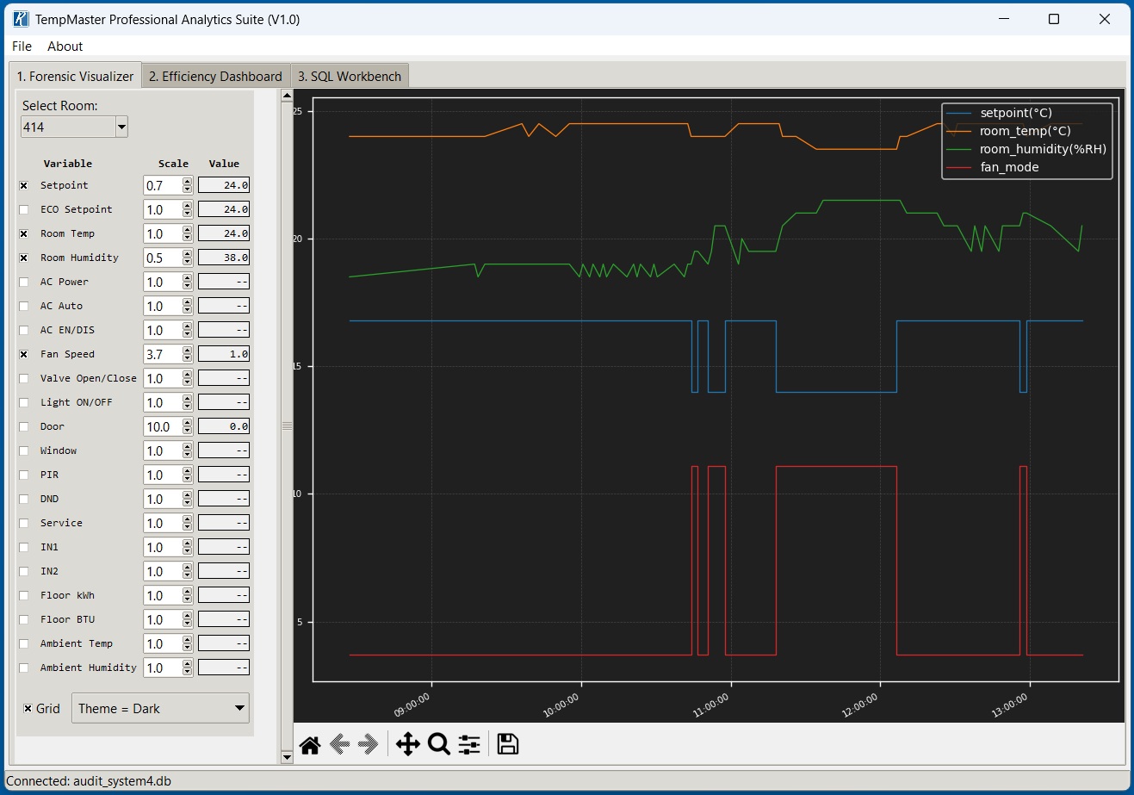This screenshot has width=1134, height=795.
Task: Click the Window variable label
Action: click(59, 450)
